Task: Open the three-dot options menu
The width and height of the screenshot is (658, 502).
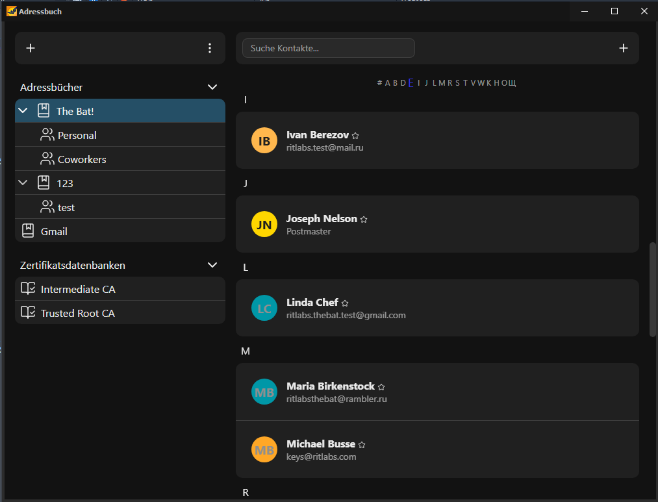Action: [x=209, y=48]
